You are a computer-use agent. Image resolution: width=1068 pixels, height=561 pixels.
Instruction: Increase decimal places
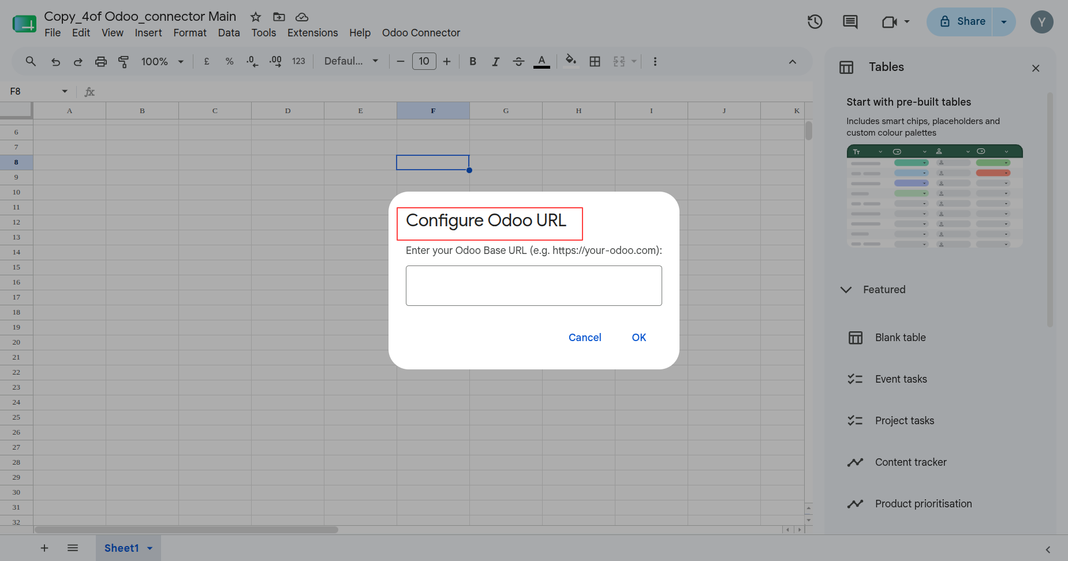[275, 61]
